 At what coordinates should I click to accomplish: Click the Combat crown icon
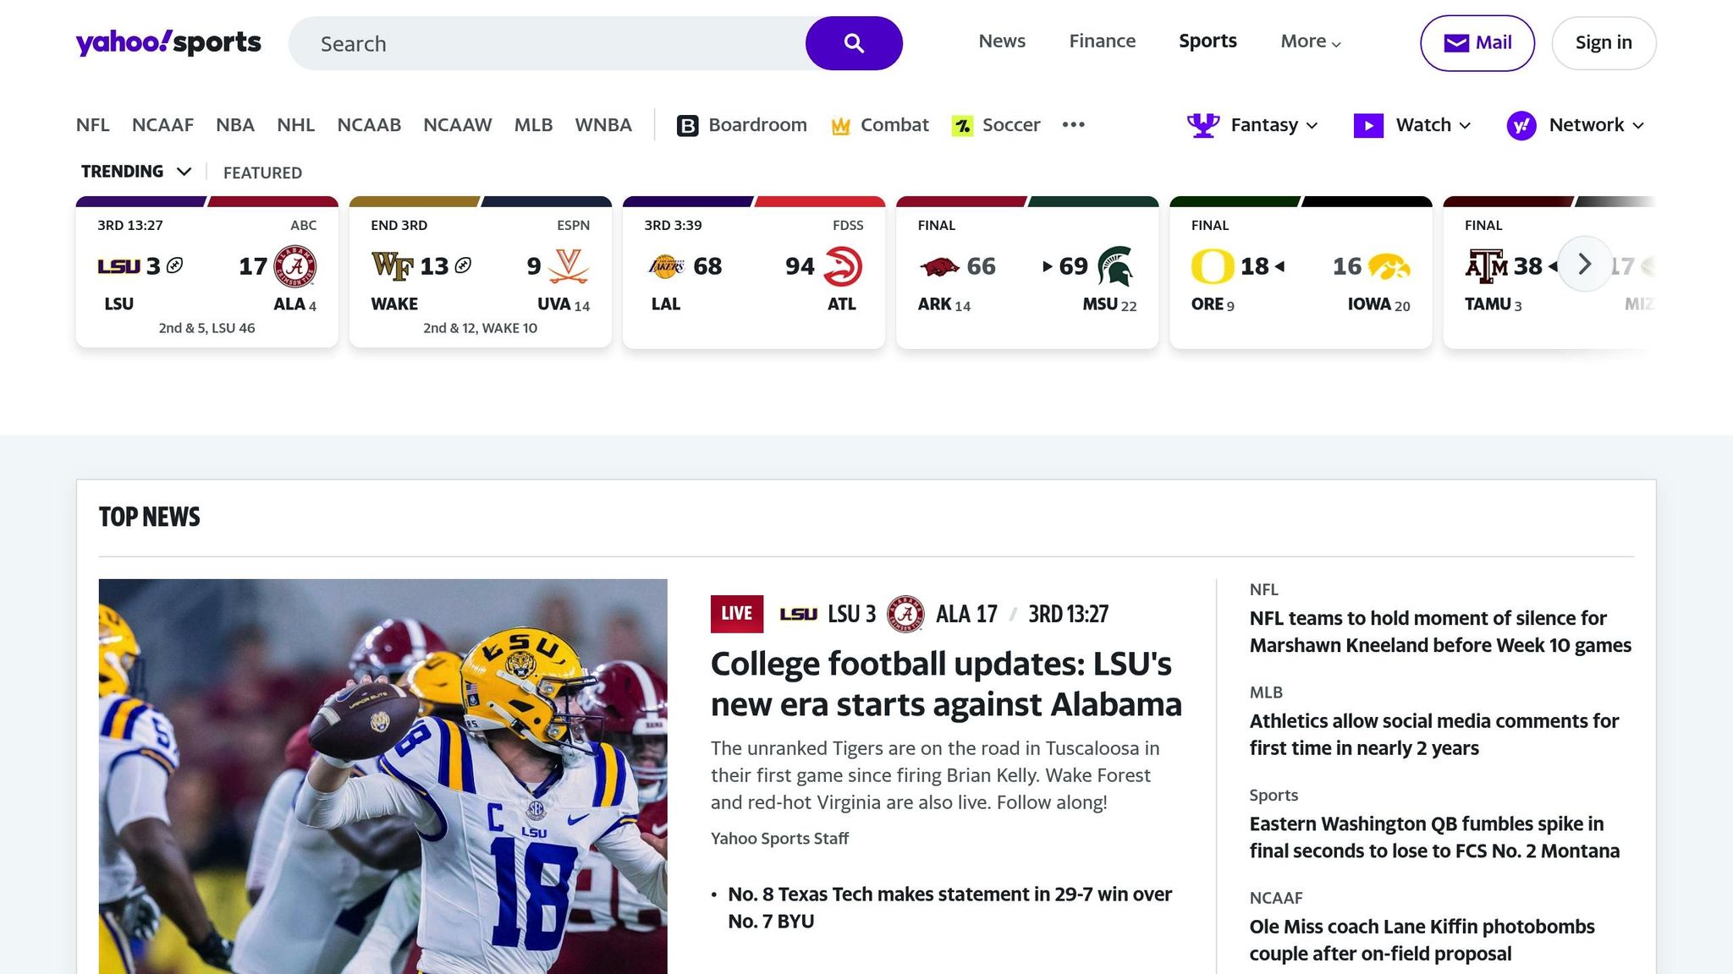click(840, 124)
